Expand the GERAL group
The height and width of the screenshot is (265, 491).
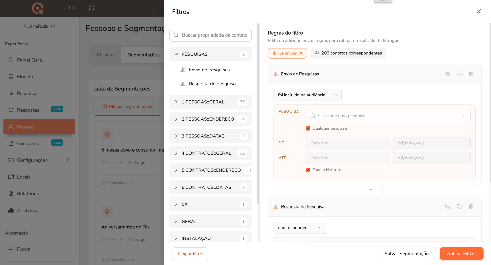point(210,221)
